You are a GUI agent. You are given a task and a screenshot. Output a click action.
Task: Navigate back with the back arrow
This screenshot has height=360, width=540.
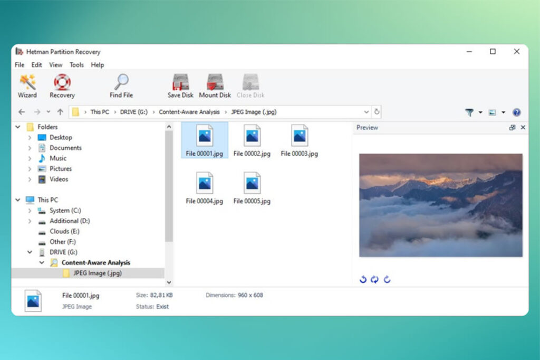pyautogui.click(x=21, y=112)
